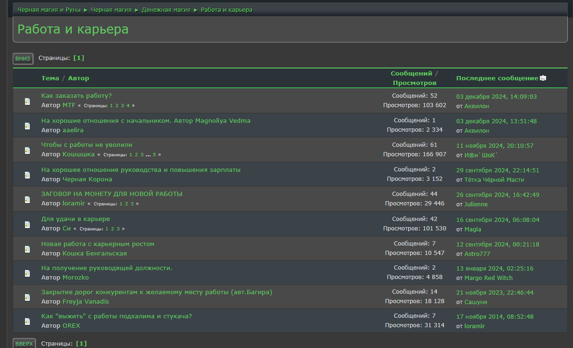View last poster profile 'Astro777'

click(x=477, y=254)
